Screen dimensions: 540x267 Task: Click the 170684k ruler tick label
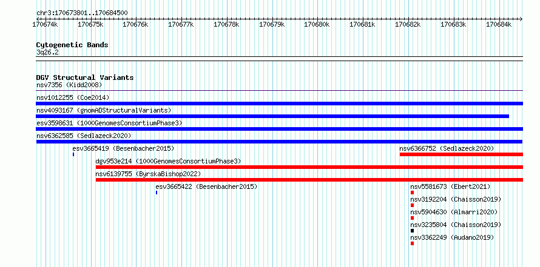(x=499, y=24)
